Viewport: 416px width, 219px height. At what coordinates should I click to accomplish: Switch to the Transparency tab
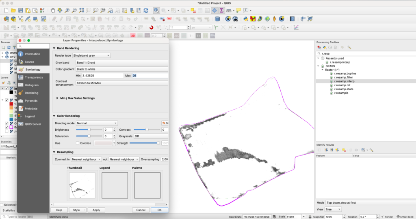tap(34, 77)
